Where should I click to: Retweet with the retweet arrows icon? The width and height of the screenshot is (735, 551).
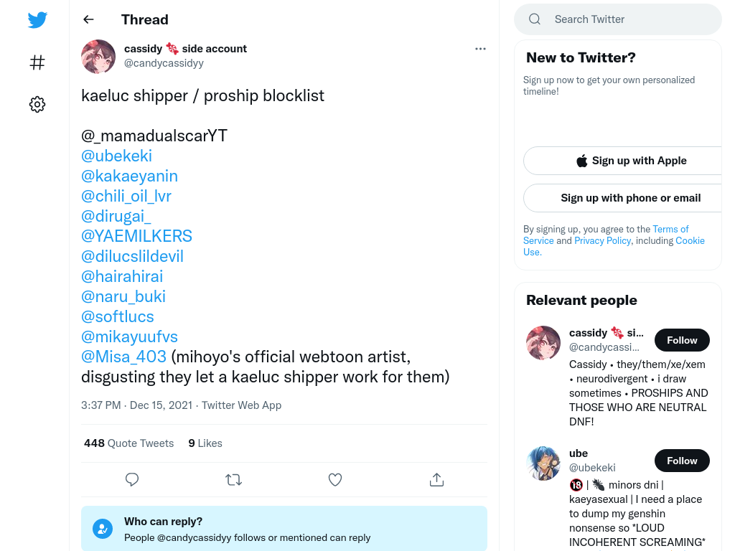[x=233, y=479]
